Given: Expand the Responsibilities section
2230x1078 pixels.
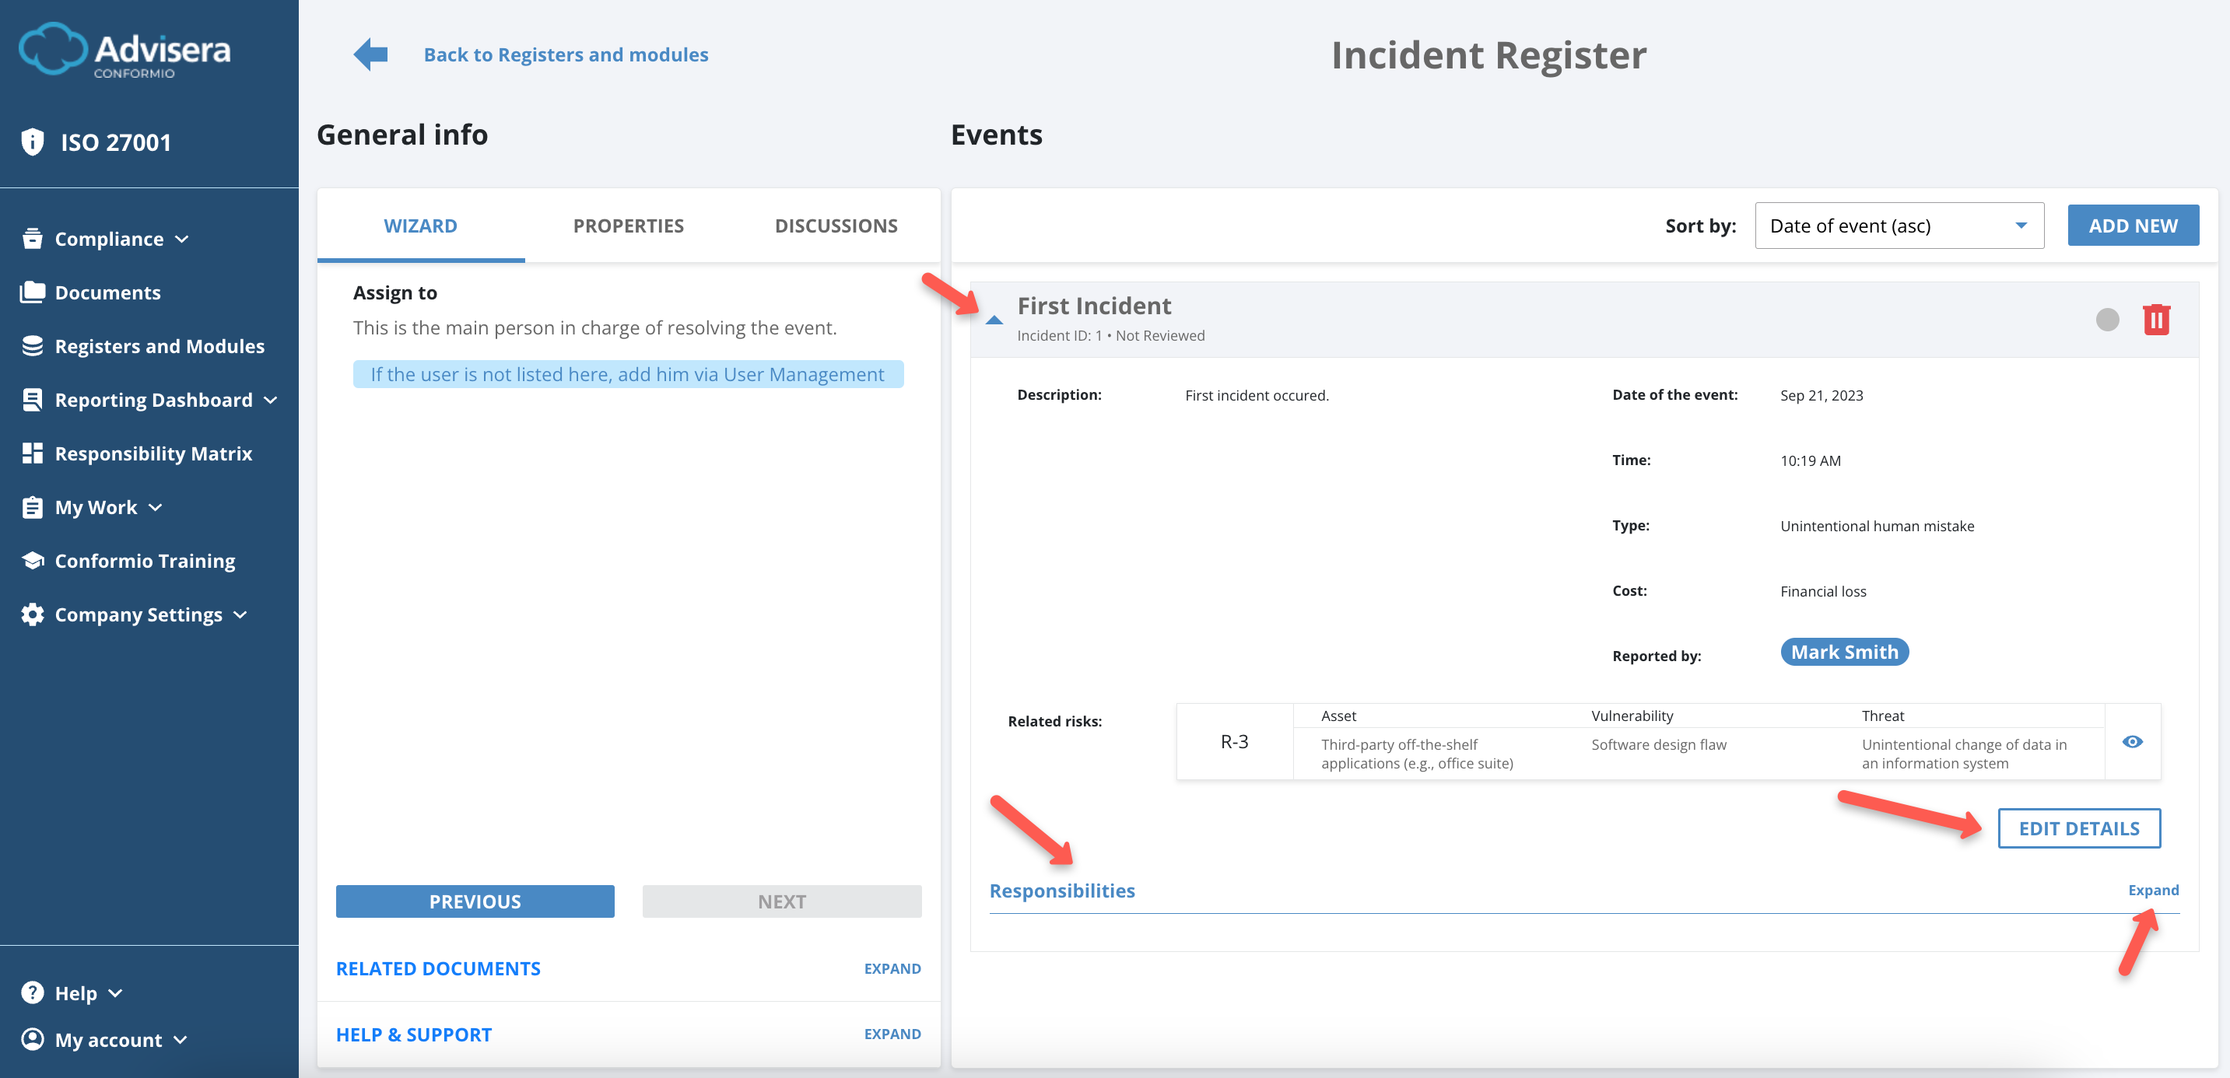Looking at the screenshot, I should coord(2153,891).
